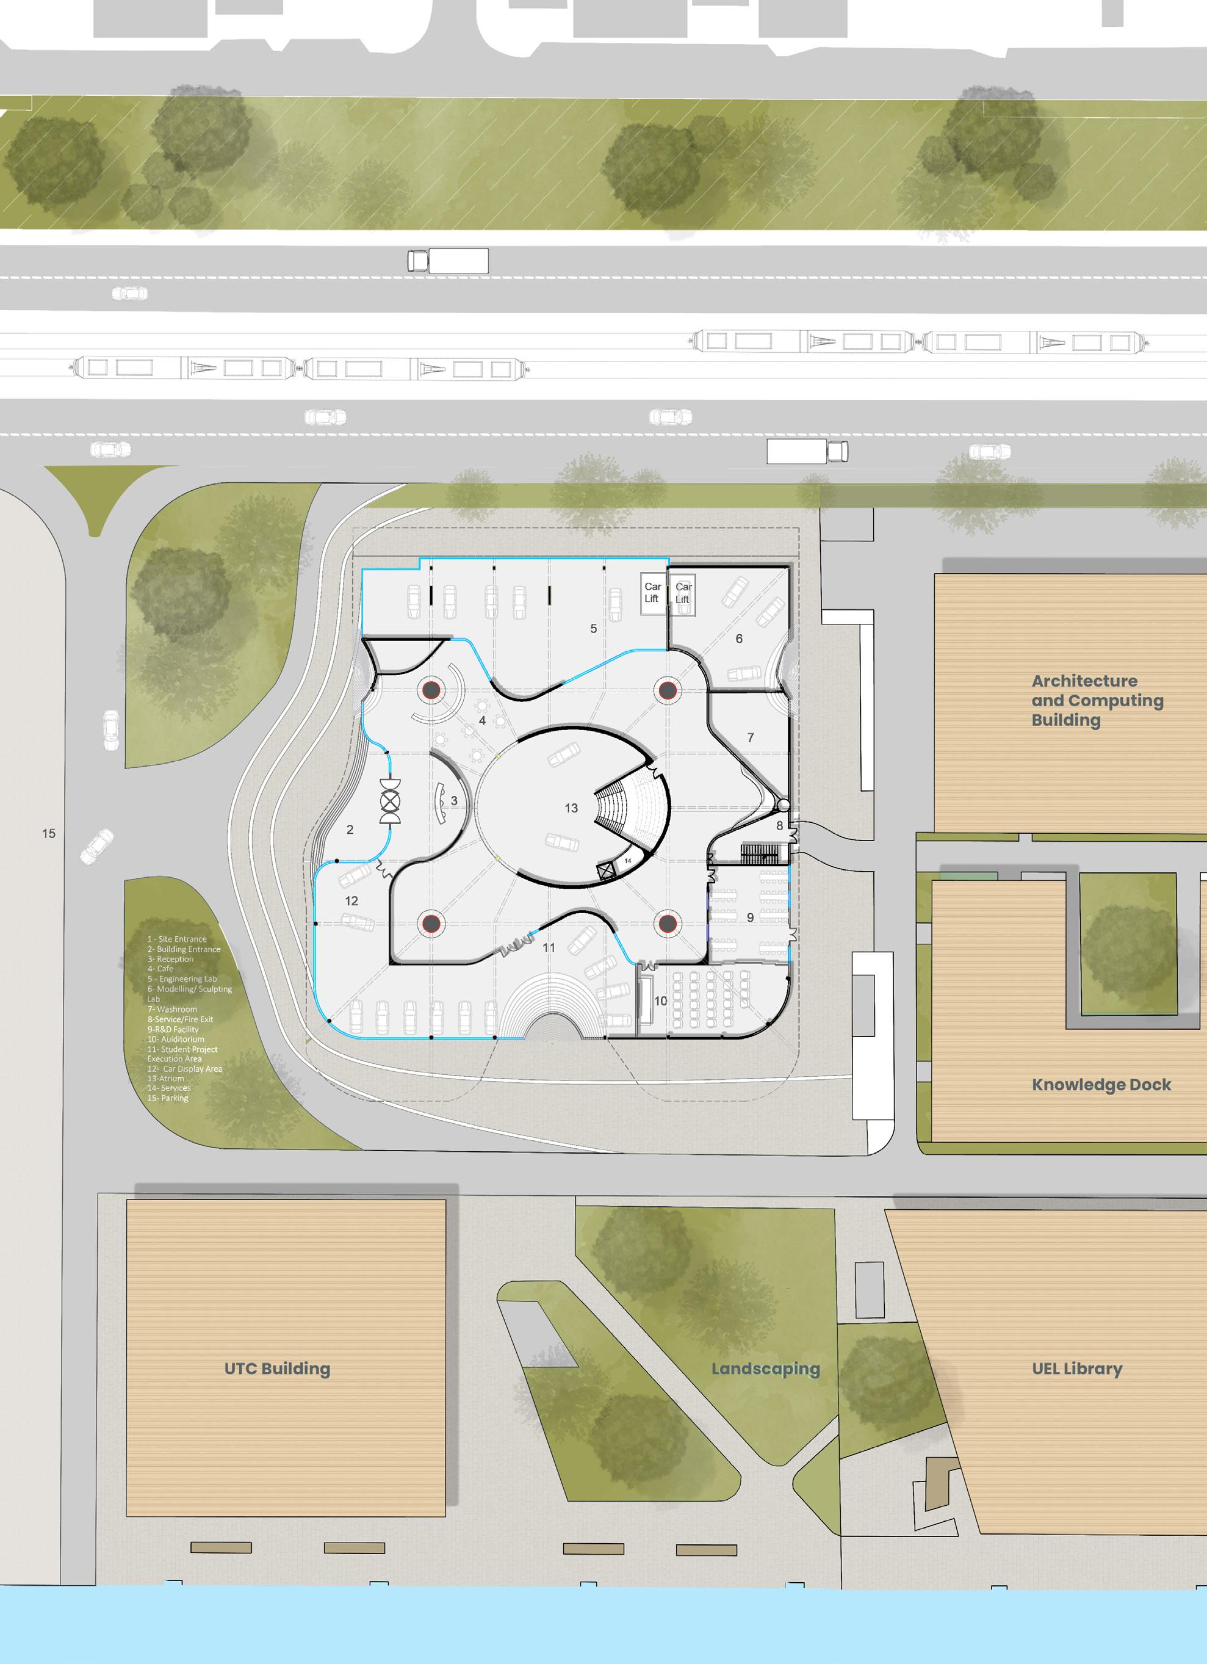Image resolution: width=1207 pixels, height=1664 pixels.
Task: Click the Engineering Lab room number 5
Action: [x=593, y=628]
